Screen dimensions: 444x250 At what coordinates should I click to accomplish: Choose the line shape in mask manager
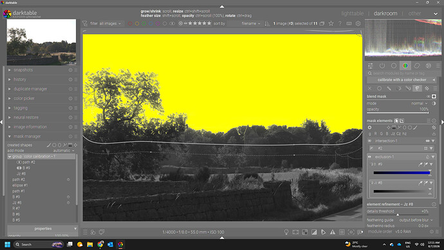pyautogui.click(x=49, y=145)
